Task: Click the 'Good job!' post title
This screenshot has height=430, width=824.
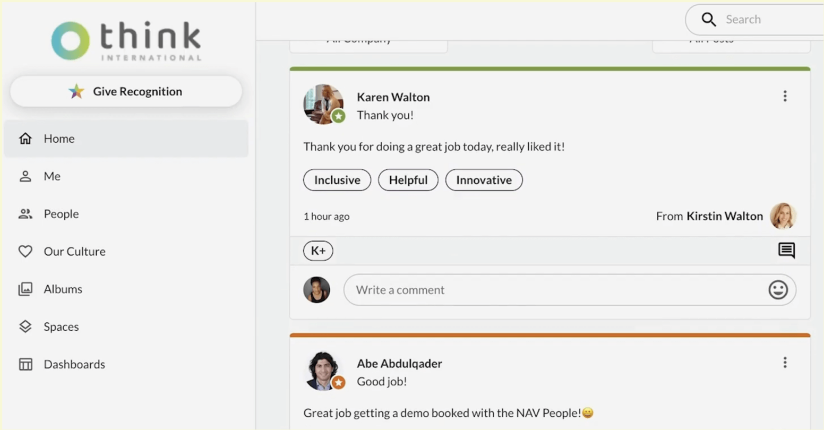Action: coord(382,382)
